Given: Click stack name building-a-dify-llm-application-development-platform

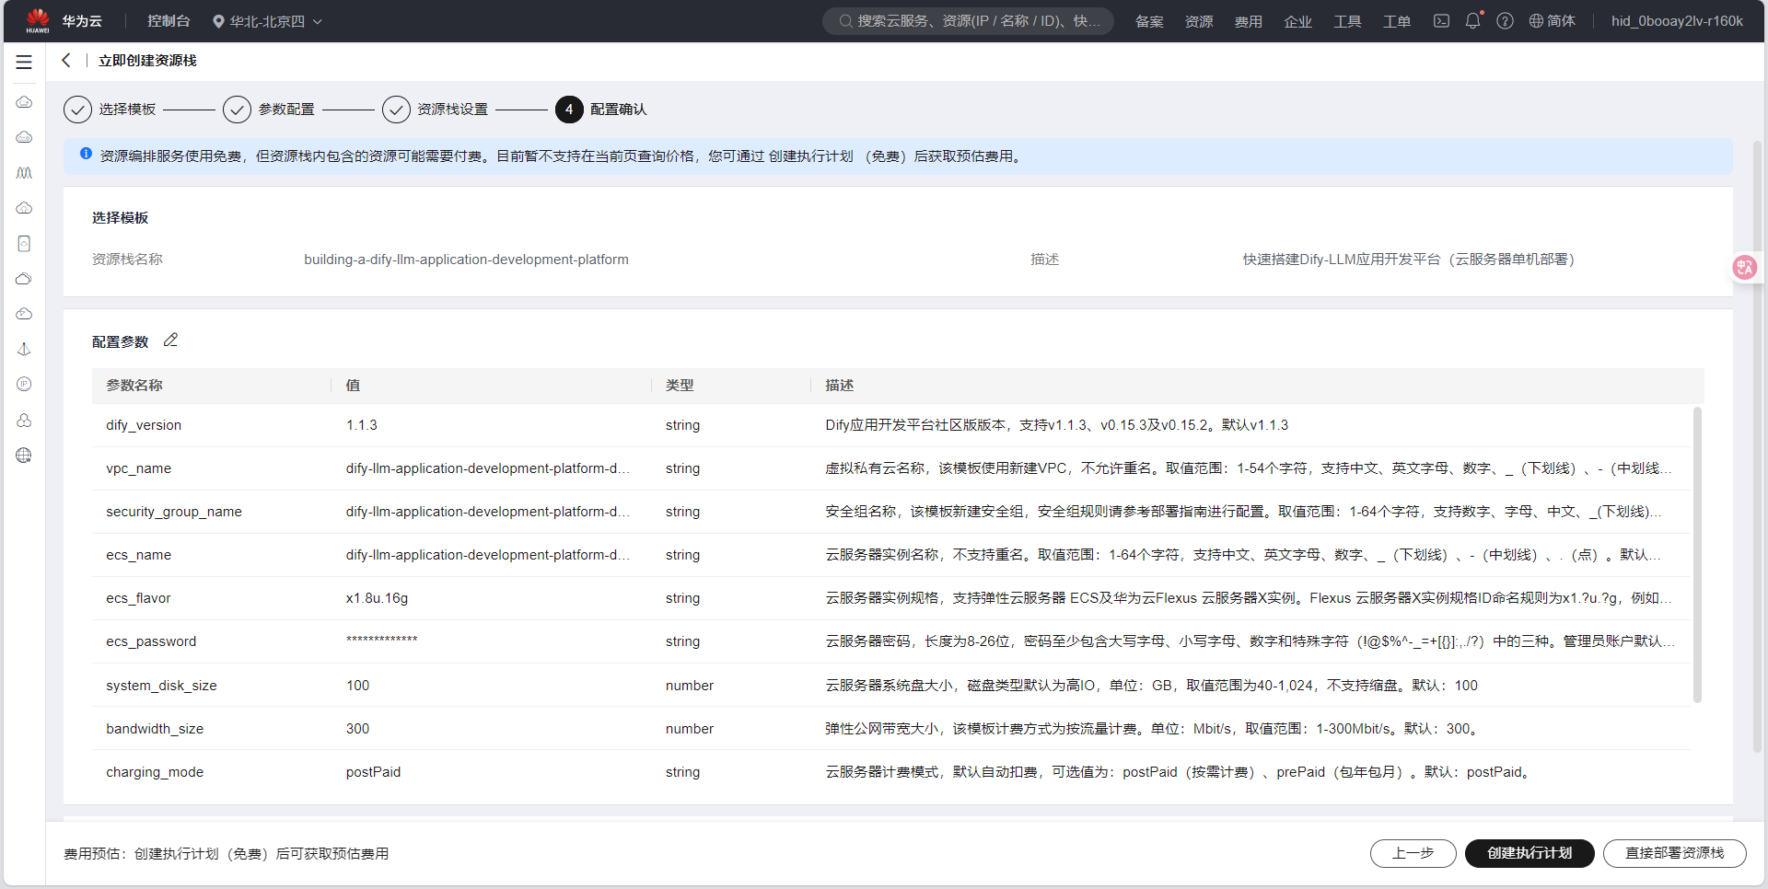Looking at the screenshot, I should click(466, 260).
